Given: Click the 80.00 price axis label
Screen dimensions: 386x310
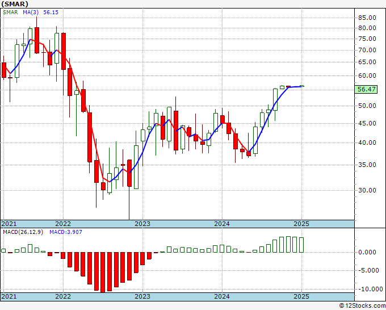Looking at the screenshot, I should click(x=367, y=28).
